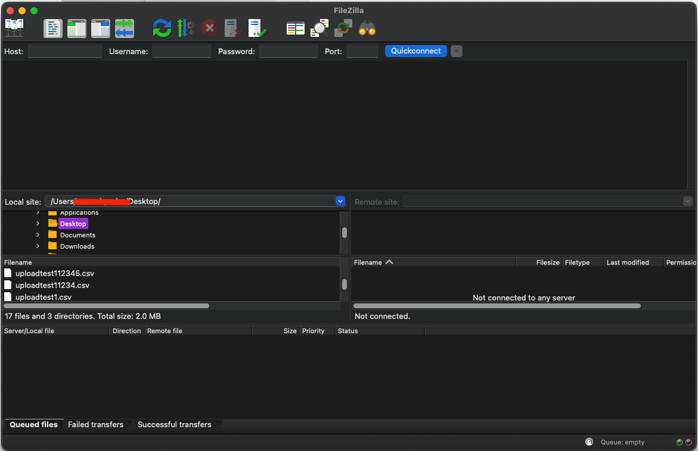This screenshot has height=451, width=698.
Task: Toggle directory comparison magnifier icon
Action: click(319, 29)
